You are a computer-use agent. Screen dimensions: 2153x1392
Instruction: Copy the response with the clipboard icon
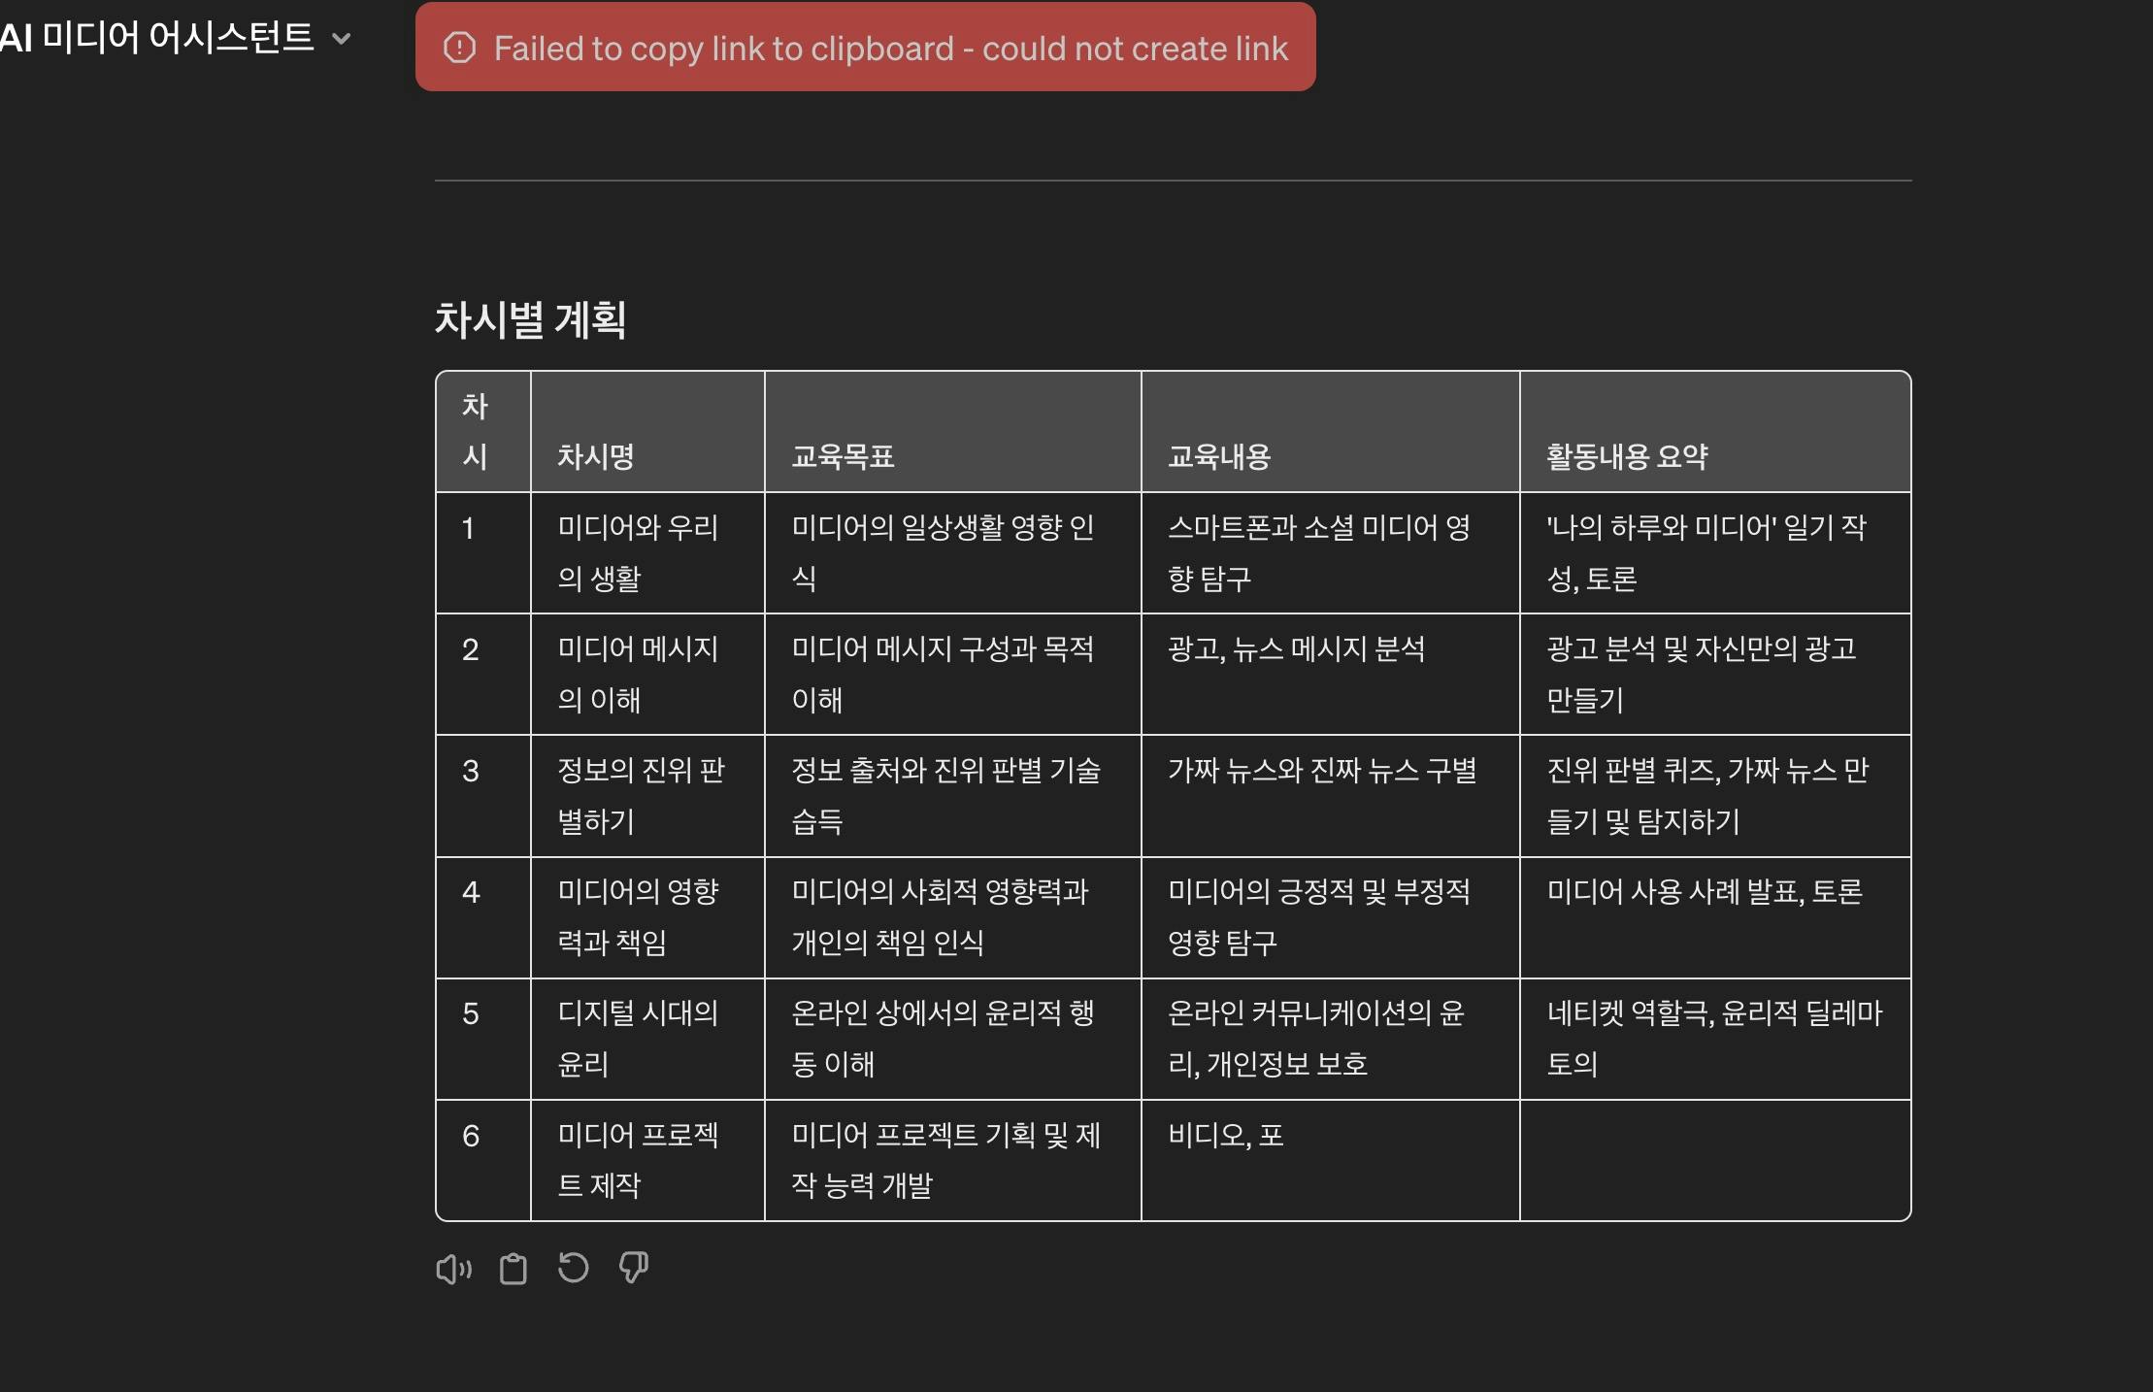click(513, 1269)
